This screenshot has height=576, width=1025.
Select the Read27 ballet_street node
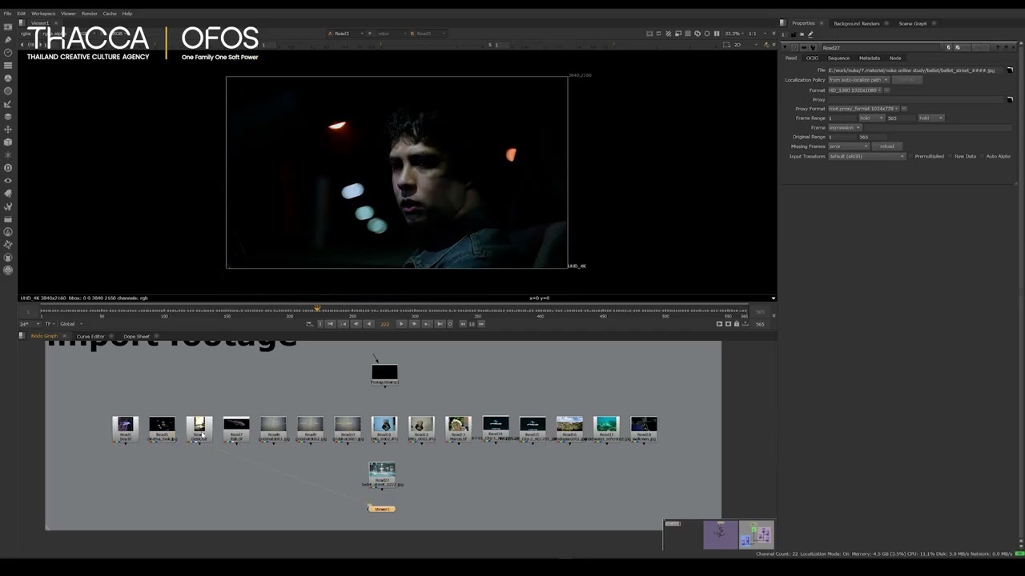(382, 474)
